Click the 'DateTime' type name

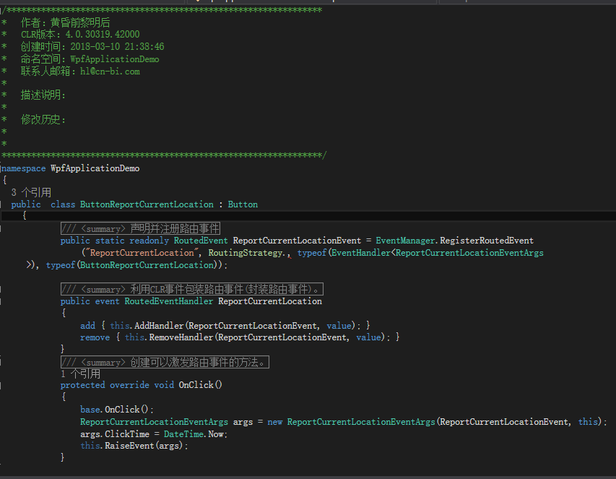click(x=183, y=433)
